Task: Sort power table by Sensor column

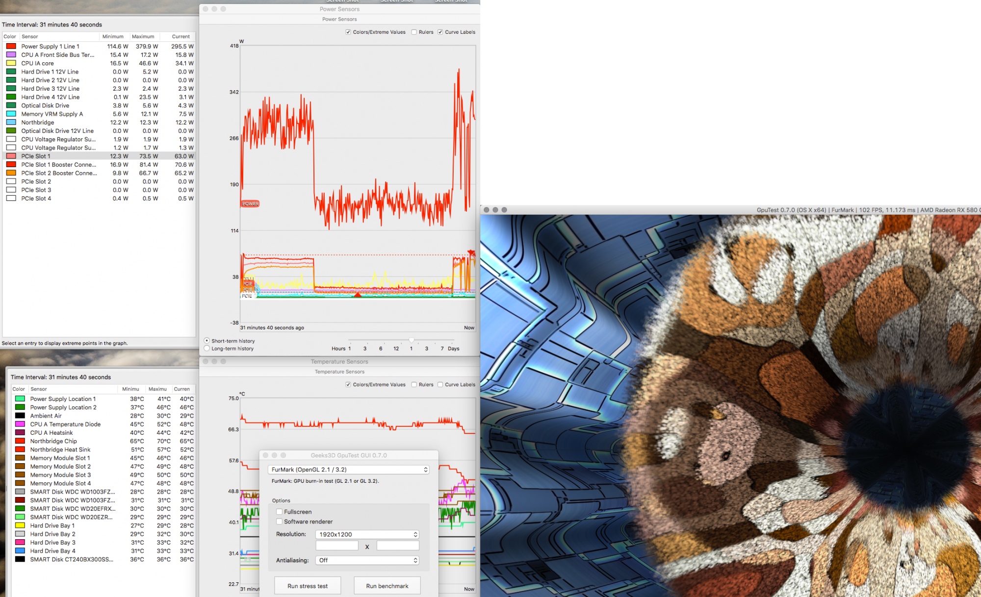Action: pyautogui.click(x=59, y=37)
